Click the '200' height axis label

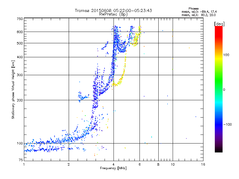pos(20,100)
